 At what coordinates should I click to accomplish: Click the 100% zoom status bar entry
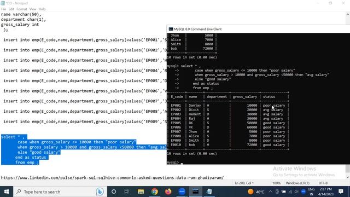coord(276,183)
